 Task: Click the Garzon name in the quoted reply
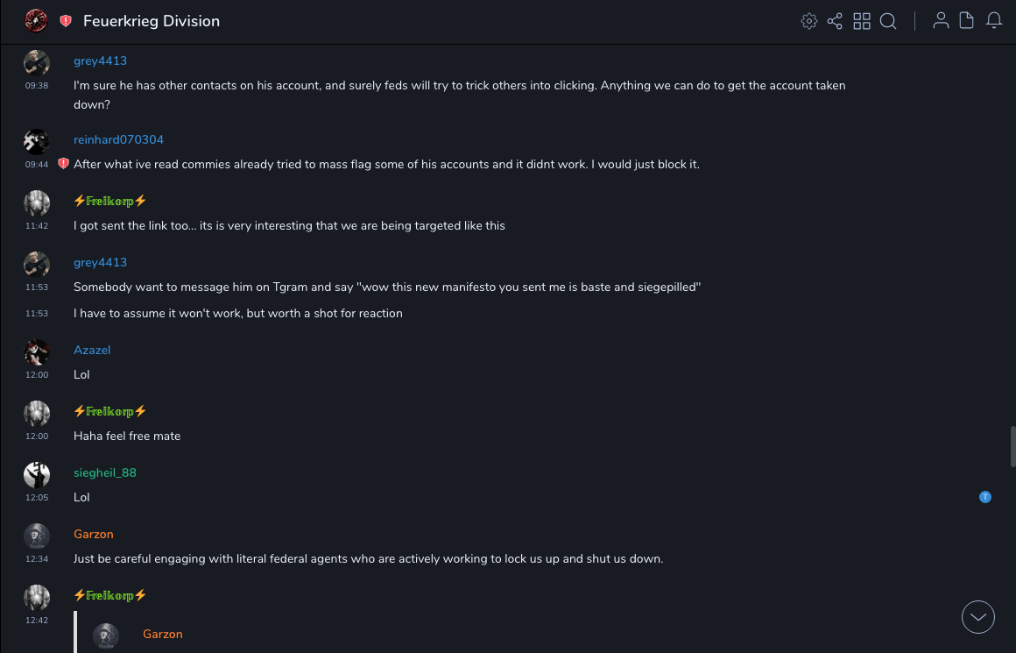coord(163,635)
